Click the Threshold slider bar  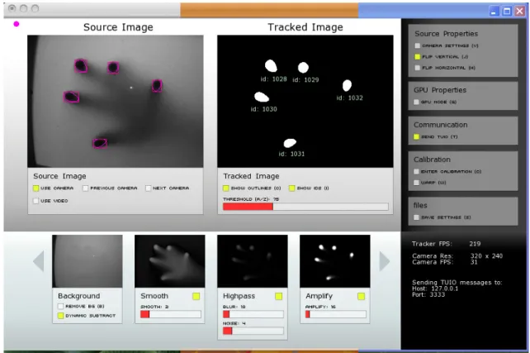click(305, 207)
